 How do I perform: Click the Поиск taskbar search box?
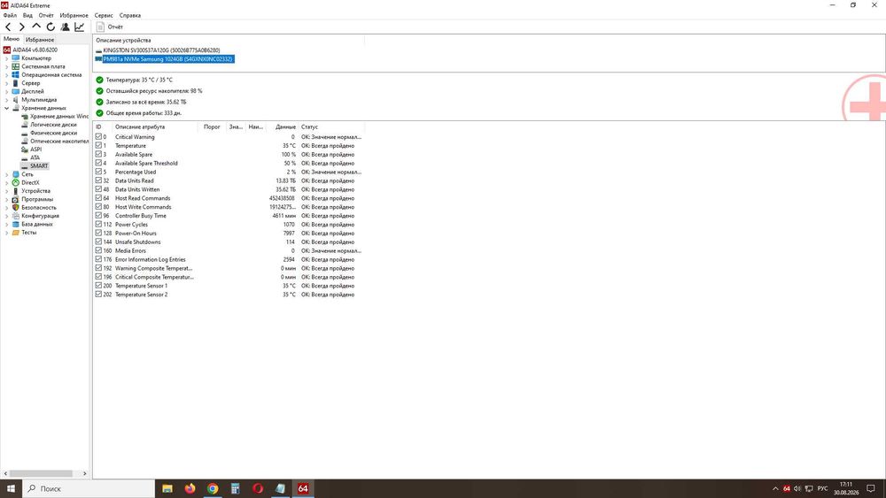(x=89, y=488)
